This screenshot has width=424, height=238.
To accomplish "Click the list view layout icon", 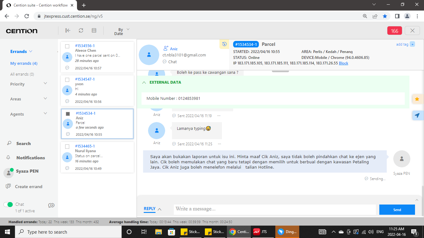I will point(94,30).
